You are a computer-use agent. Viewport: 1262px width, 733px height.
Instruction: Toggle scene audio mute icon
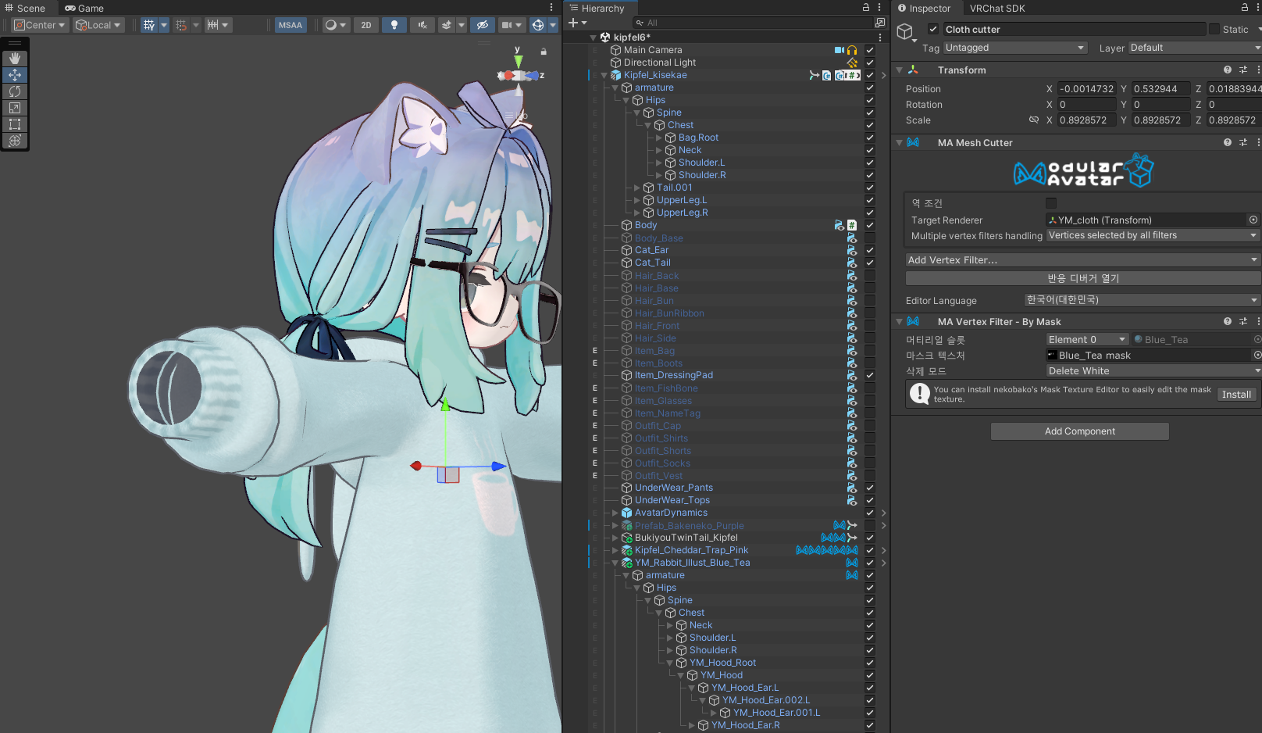click(x=422, y=25)
